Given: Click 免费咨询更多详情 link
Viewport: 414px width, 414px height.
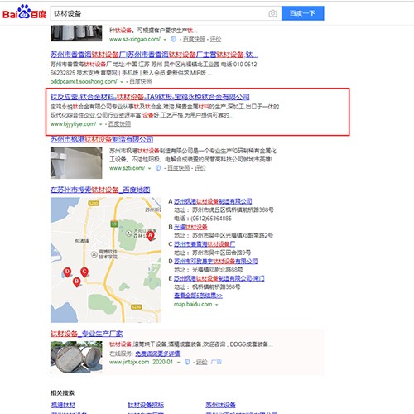Looking at the screenshot, I should tap(157, 354).
